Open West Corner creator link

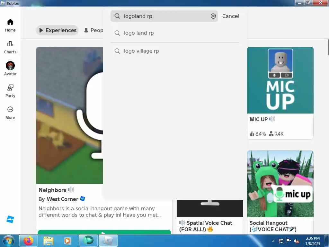click(63, 199)
